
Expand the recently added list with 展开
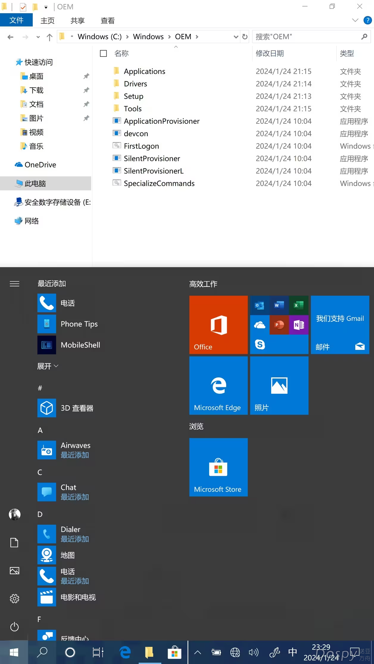click(x=47, y=366)
